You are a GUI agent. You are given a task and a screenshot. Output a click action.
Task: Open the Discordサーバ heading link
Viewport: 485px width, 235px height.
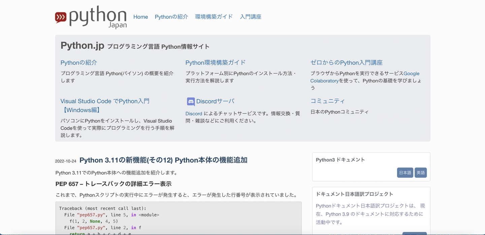[215, 101]
